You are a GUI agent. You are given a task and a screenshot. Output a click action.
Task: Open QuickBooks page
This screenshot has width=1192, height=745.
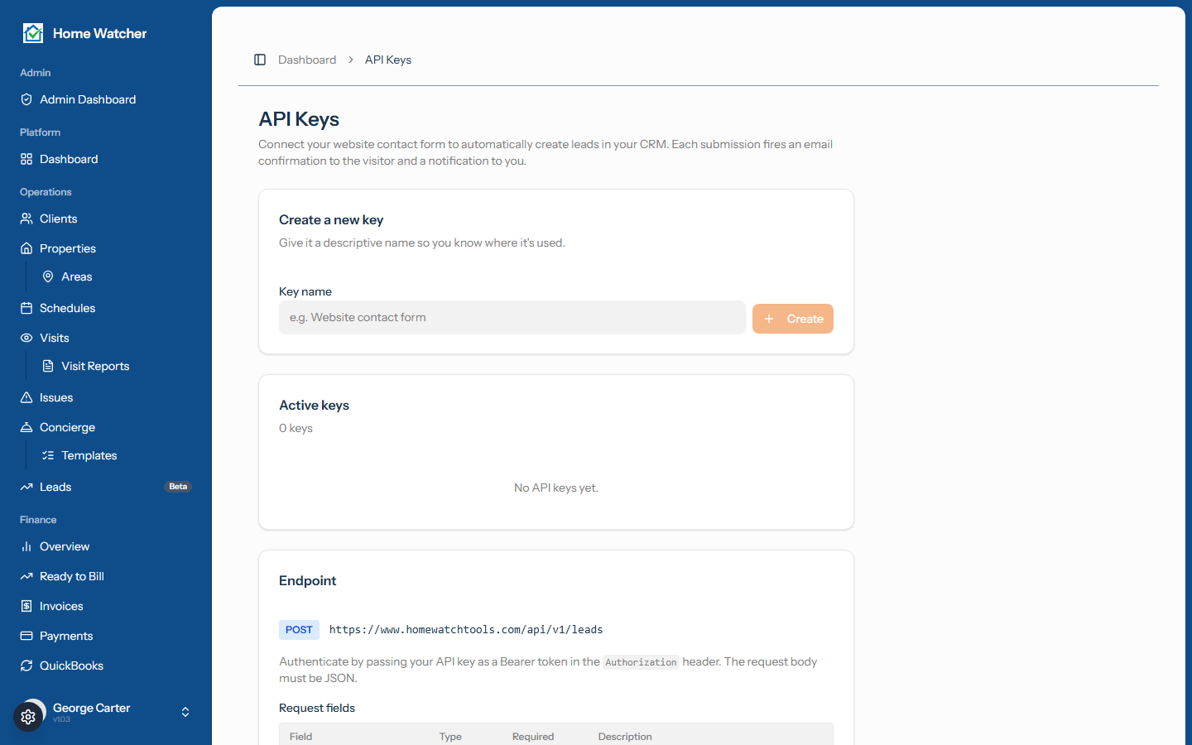[106, 666]
